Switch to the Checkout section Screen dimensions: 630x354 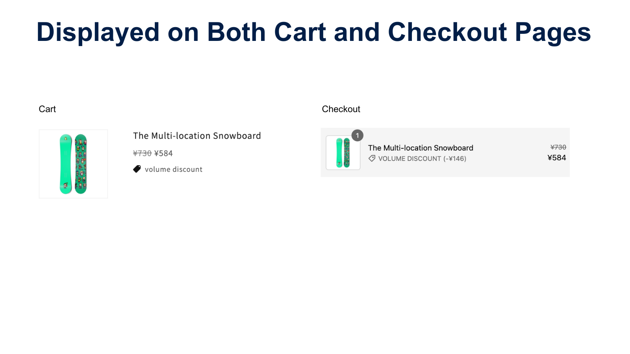[x=341, y=109]
